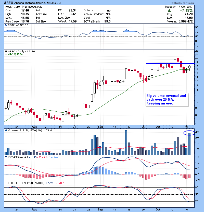Click the EPS value -0.61
This screenshot has height=212, width=204.
[73, 14]
